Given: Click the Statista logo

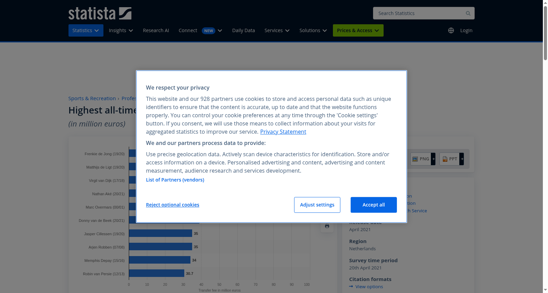Looking at the screenshot, I should pyautogui.click(x=100, y=13).
